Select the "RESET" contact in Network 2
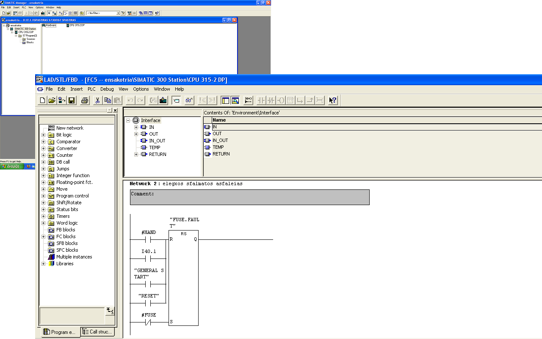Viewport: 542px width, 339px height. pyautogui.click(x=148, y=303)
